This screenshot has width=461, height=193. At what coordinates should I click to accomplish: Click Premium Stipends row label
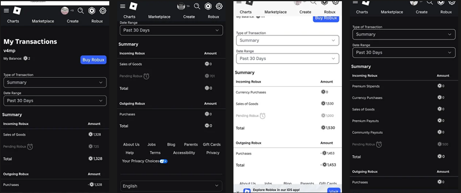point(366,86)
